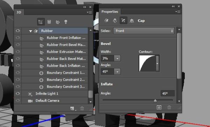The image size is (210, 127).
Task: Toggle visibility of Infinite Light 1
Action: 18,94
